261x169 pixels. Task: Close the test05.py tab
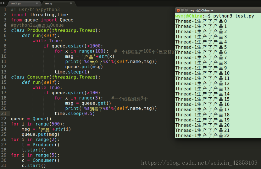coord(37,3)
